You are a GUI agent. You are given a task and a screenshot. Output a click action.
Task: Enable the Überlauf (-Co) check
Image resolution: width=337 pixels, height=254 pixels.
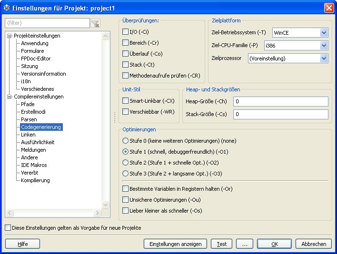tap(126, 54)
